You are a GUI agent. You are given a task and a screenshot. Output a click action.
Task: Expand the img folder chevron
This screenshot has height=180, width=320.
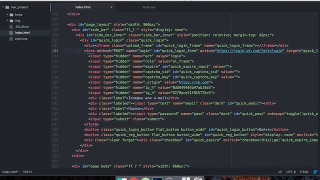[7, 20]
